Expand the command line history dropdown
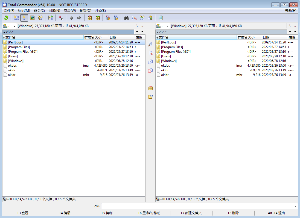Viewport: 300px width, 218px height. (296, 206)
